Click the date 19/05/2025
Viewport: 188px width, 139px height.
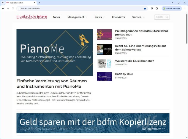click(121, 38)
